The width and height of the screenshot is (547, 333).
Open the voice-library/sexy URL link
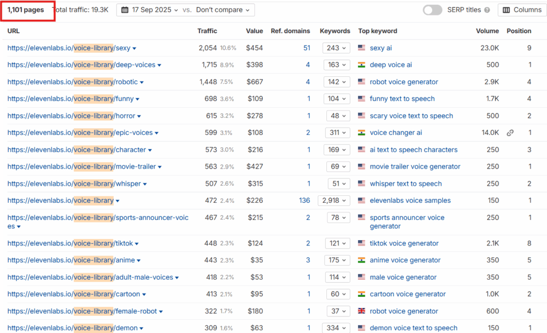pyautogui.click(x=69, y=48)
